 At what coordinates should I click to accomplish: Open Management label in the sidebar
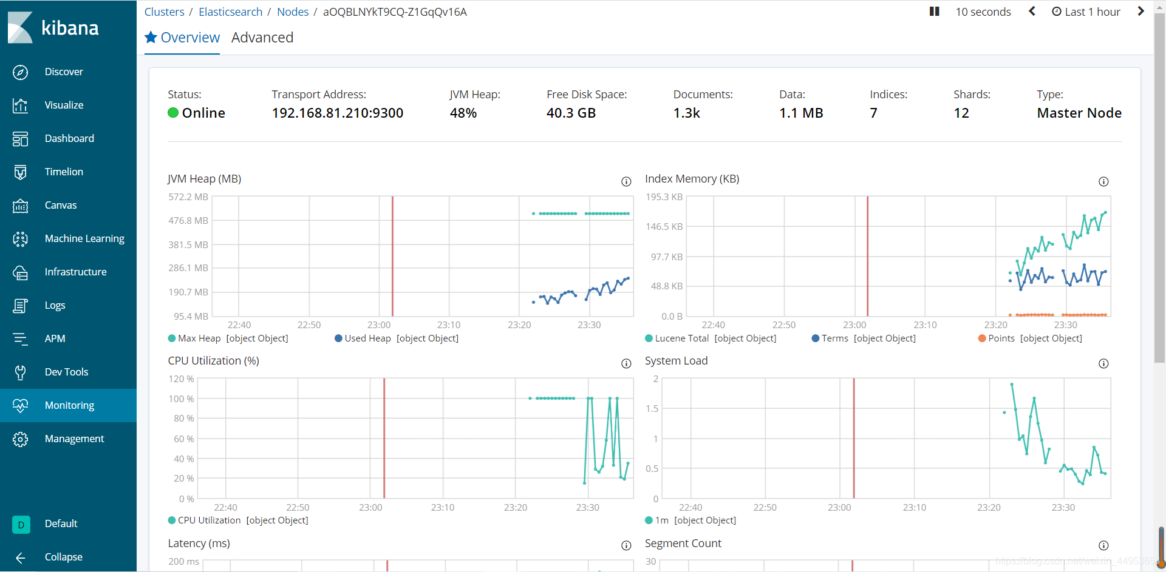74,439
